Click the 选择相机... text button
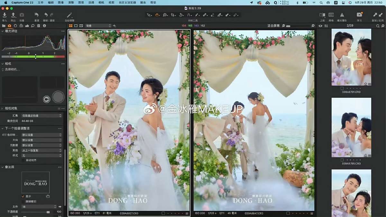 [12, 69]
